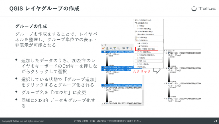Collapse GC1SG1_20220712 in left layer panel
The image size is (219, 124).
(103, 70)
